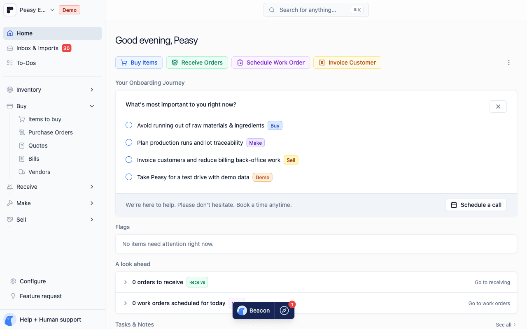
Task: Click the To-Dos checklist icon
Action: [x=10, y=63]
